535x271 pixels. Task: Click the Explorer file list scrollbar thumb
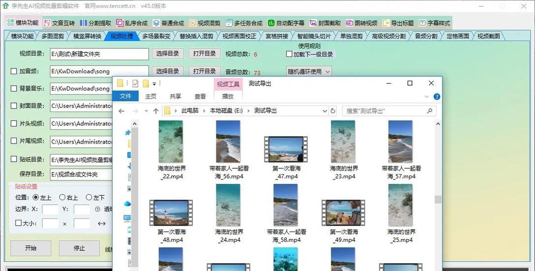438,199
